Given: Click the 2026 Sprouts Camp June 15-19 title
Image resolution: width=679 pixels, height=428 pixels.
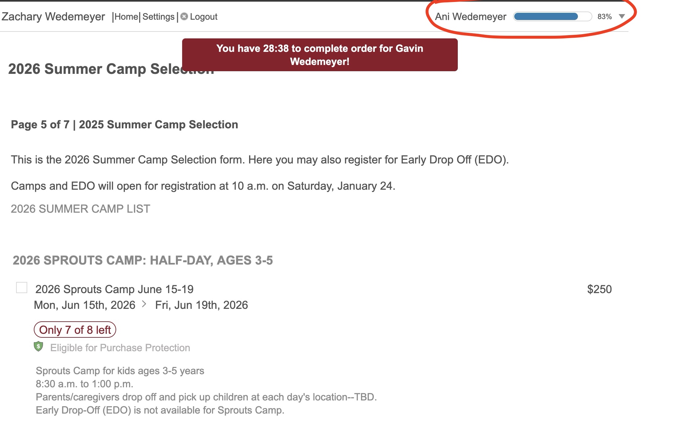Looking at the screenshot, I should [114, 289].
